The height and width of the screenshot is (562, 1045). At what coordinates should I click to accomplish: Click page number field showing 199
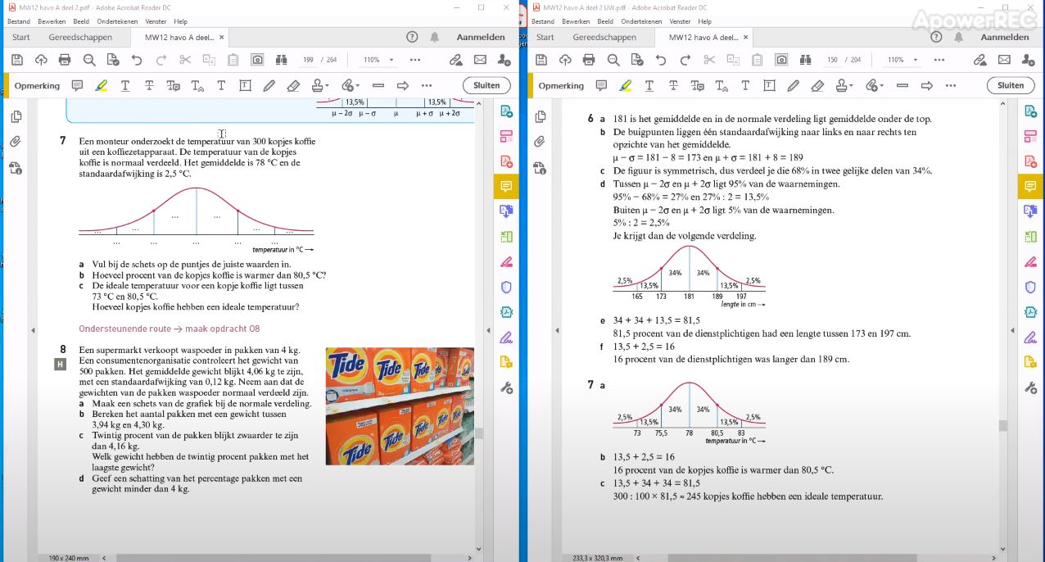308,60
